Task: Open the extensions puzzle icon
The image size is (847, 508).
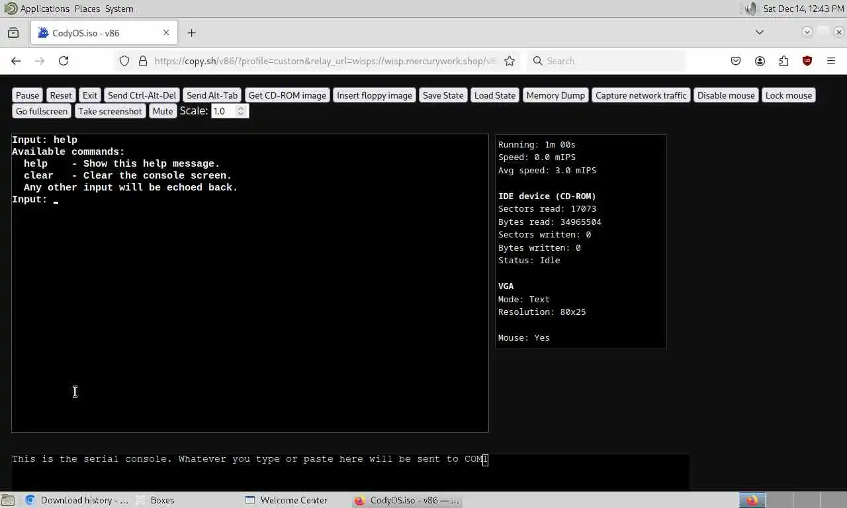Action: [783, 61]
